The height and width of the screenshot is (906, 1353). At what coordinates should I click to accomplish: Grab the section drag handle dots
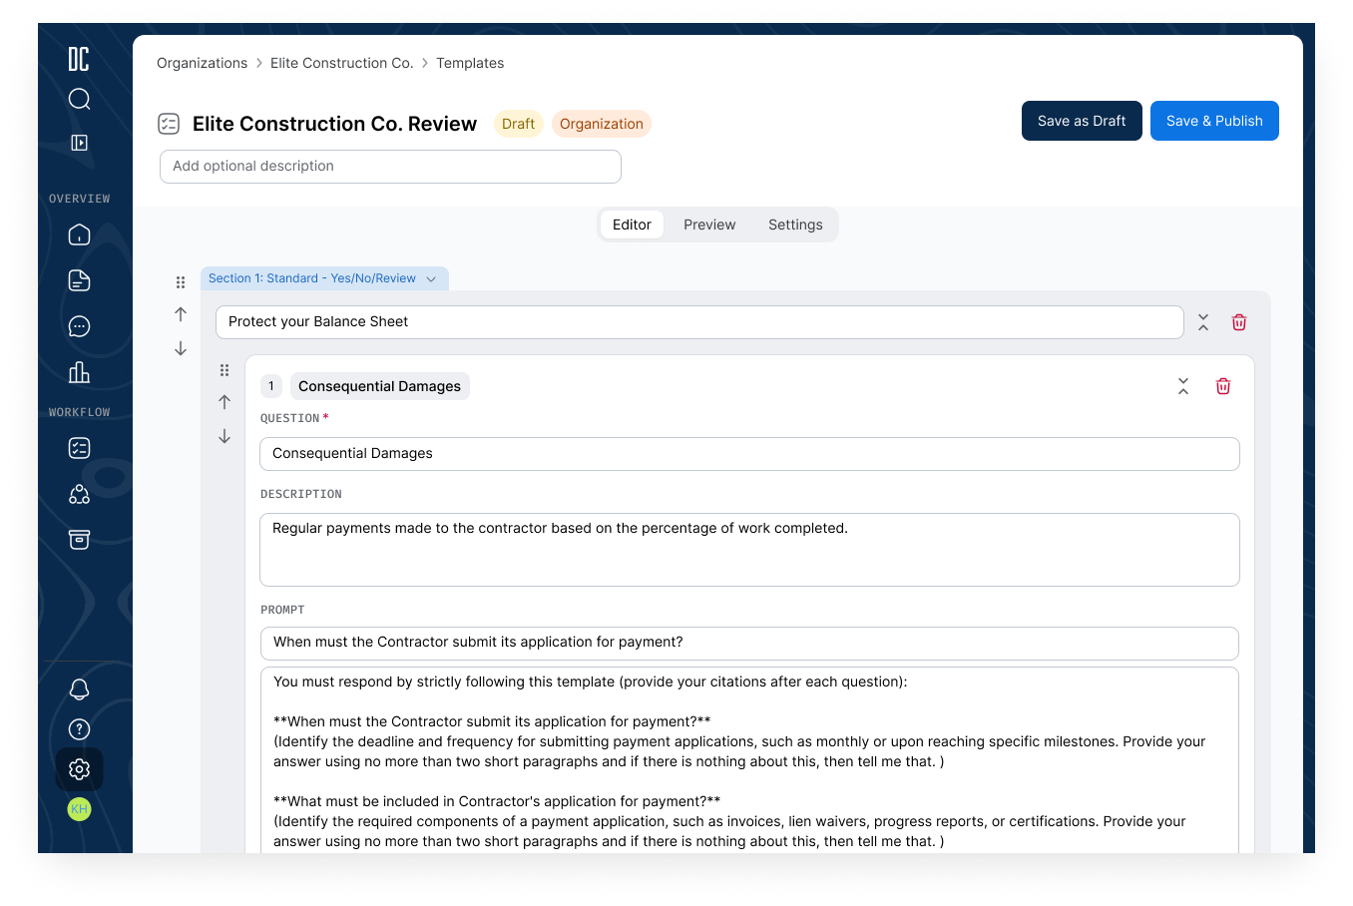click(181, 282)
